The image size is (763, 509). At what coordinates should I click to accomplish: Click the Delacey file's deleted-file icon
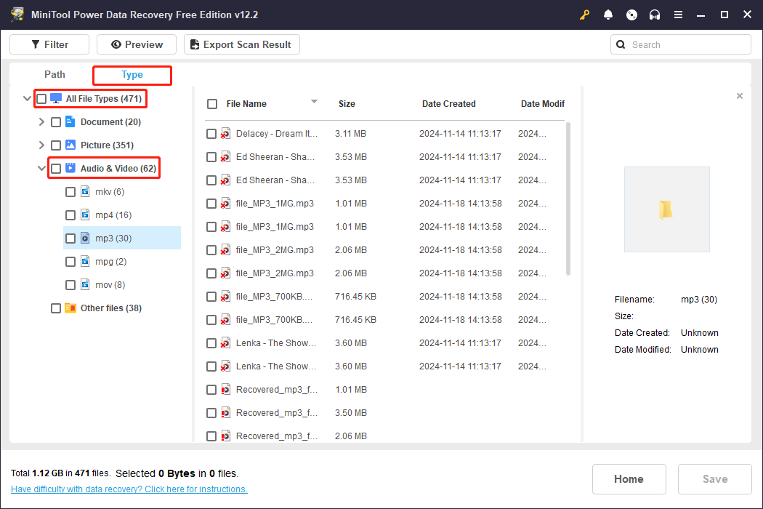225,134
